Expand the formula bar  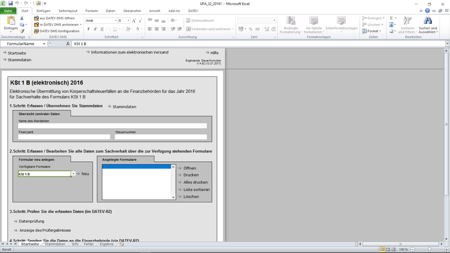coord(447,44)
